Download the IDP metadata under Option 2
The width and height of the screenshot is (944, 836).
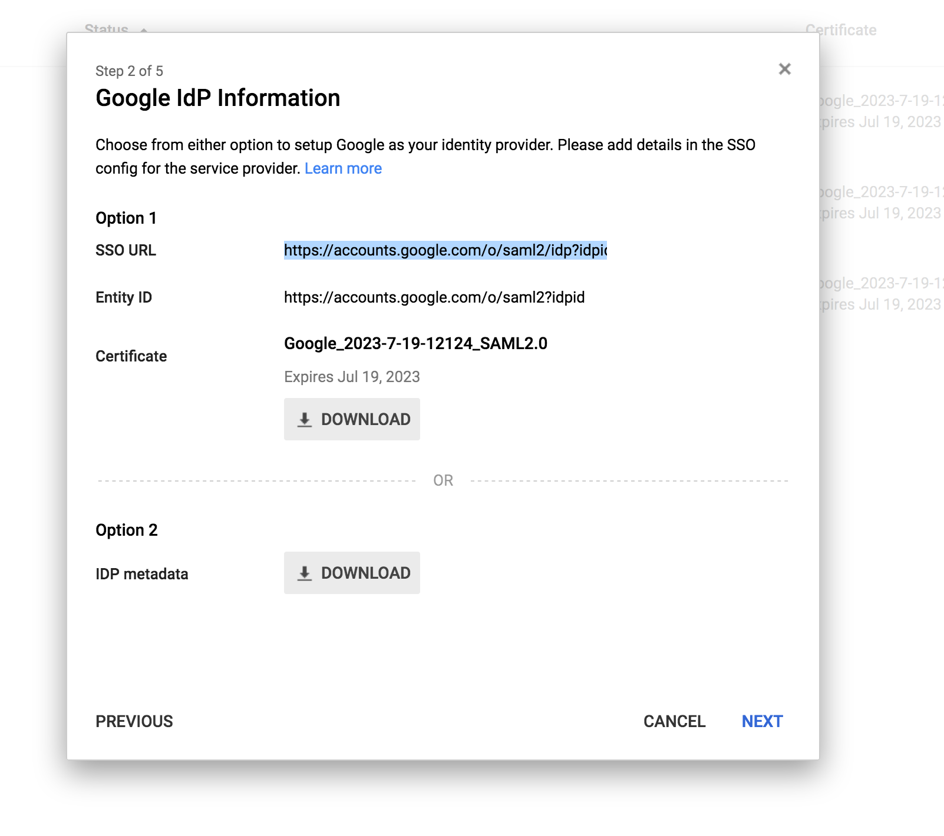352,572
